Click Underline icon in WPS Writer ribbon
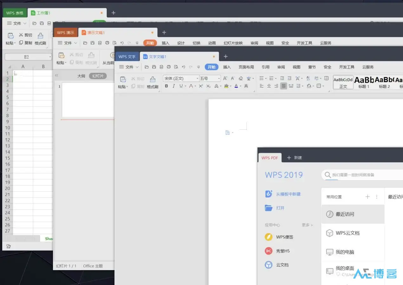 (181, 86)
